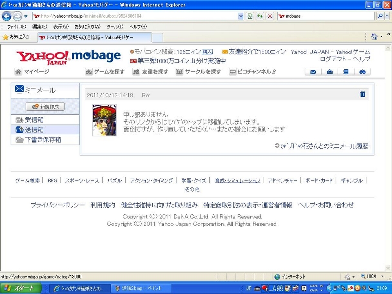Click the Yahoo! JAPAN logo
The height and width of the screenshot is (294, 392).
pyautogui.click(x=42, y=58)
